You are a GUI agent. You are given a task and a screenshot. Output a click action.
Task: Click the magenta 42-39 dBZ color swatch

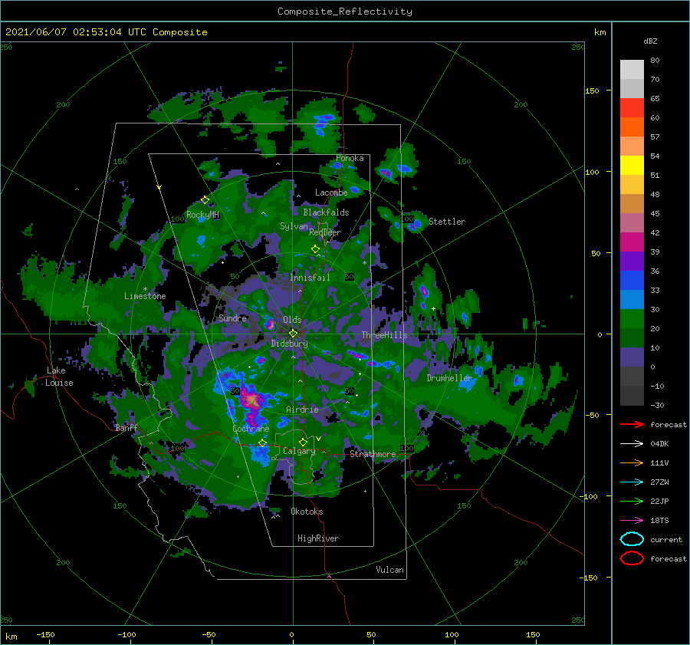coord(632,242)
